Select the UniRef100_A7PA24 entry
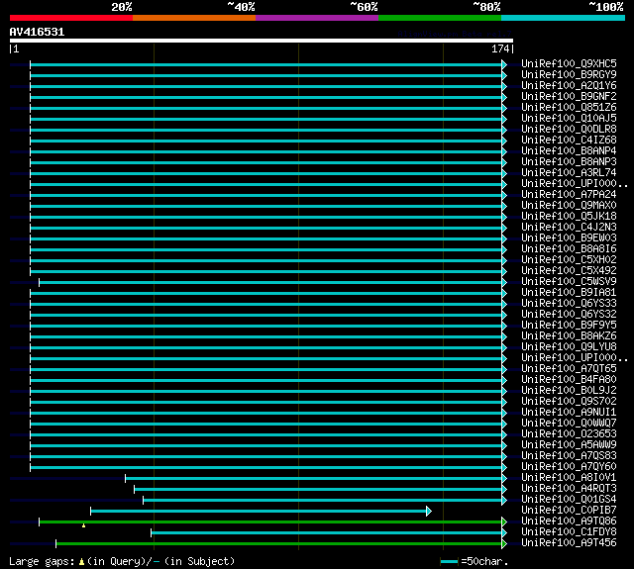 click(569, 195)
